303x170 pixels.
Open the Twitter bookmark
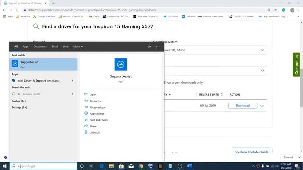[171, 17]
